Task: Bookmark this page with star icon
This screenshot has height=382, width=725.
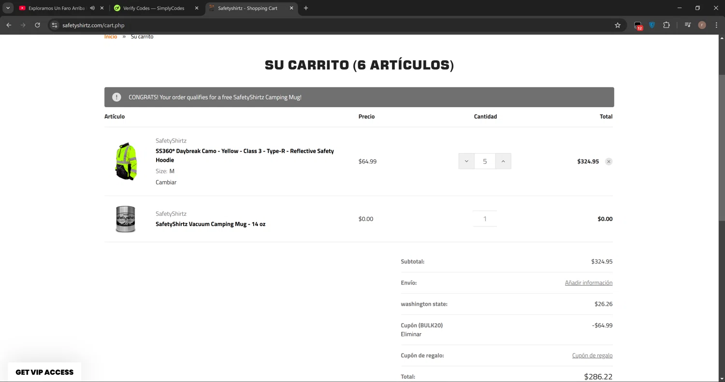Action: (617, 25)
